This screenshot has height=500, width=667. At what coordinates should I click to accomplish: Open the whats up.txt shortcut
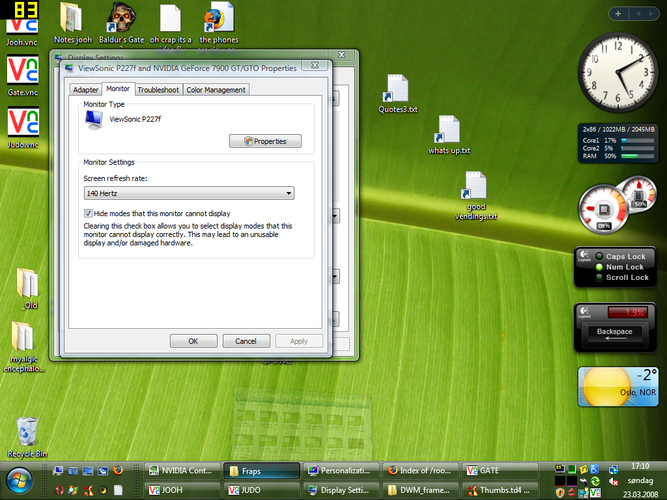pos(449,135)
